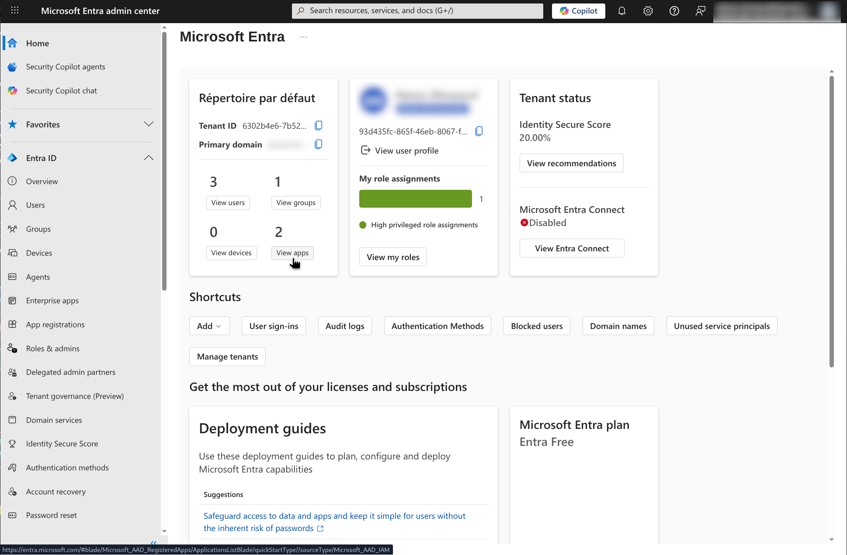The height and width of the screenshot is (555, 847).
Task: Open the Add shortcut dropdown
Action: click(x=209, y=326)
